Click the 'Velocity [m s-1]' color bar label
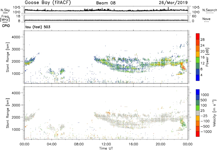This screenshot has width=217, height=150. pyautogui.click(x=214, y=113)
